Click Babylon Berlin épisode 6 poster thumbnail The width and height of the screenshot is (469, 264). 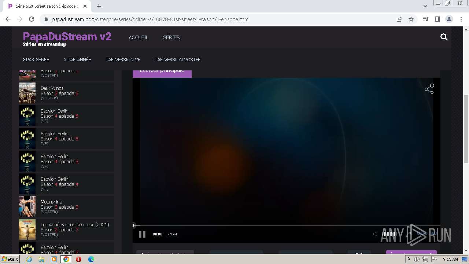pyautogui.click(x=27, y=115)
